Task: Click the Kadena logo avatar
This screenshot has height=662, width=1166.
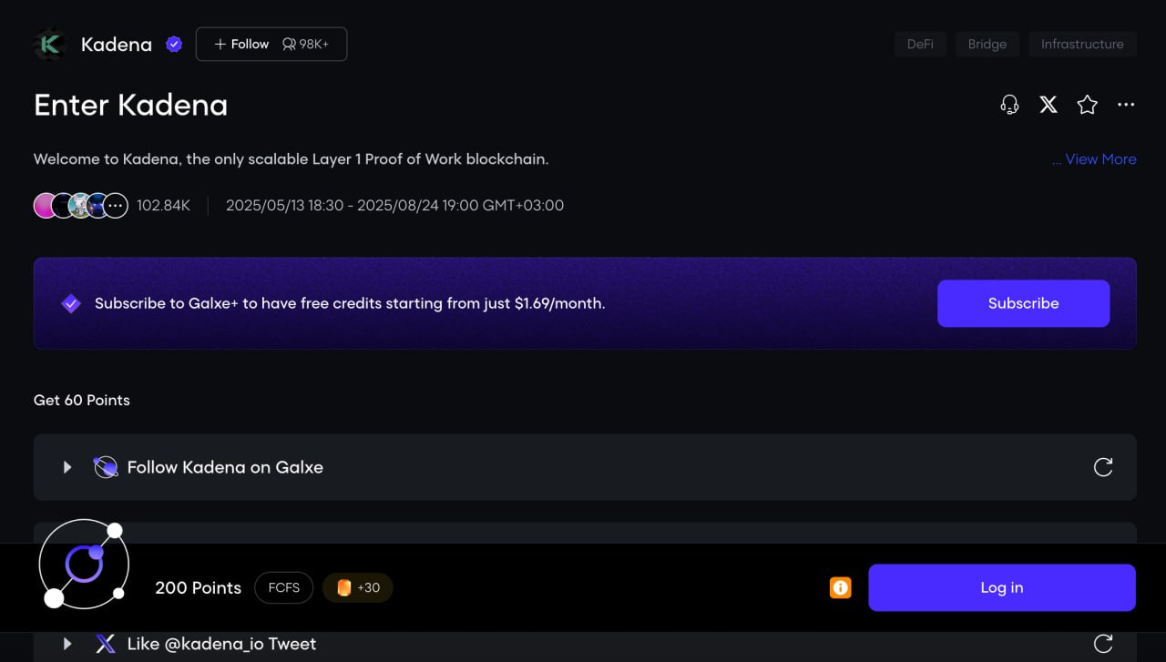Action: (x=48, y=44)
